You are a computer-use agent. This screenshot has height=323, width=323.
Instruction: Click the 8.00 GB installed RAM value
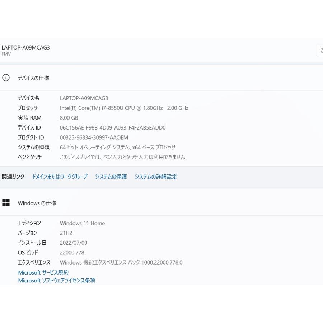[x=69, y=118]
